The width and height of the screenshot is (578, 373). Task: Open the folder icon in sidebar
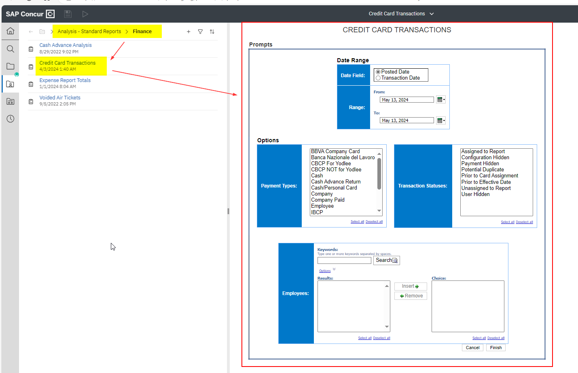tap(11, 66)
